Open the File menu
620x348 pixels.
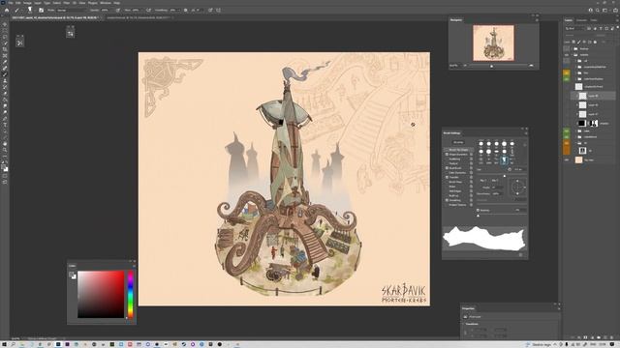[11, 3]
